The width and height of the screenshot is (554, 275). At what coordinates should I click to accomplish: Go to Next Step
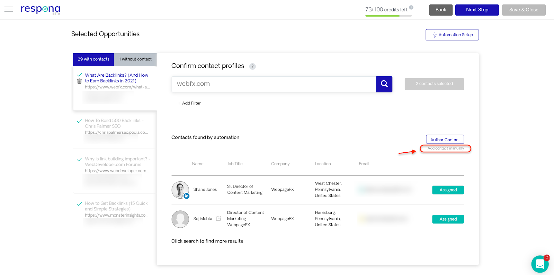[x=477, y=10]
